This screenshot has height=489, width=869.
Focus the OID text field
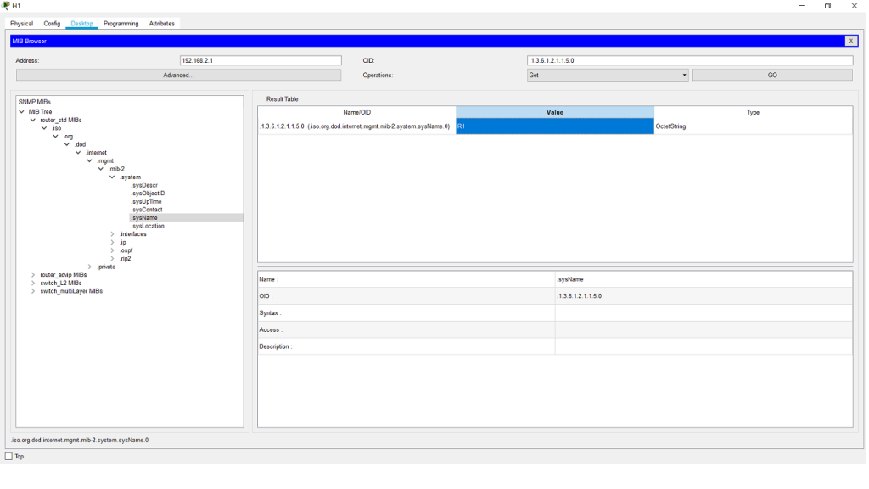(x=689, y=61)
